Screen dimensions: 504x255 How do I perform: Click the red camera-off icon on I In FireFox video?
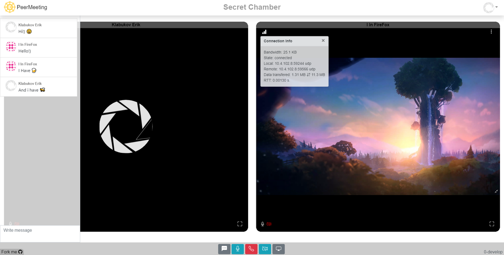[x=269, y=224]
